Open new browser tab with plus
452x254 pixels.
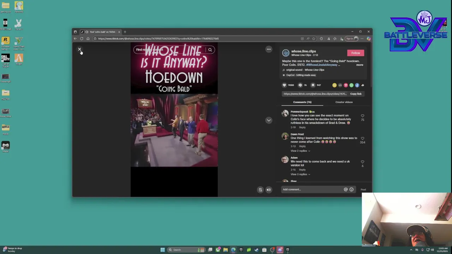point(125,32)
